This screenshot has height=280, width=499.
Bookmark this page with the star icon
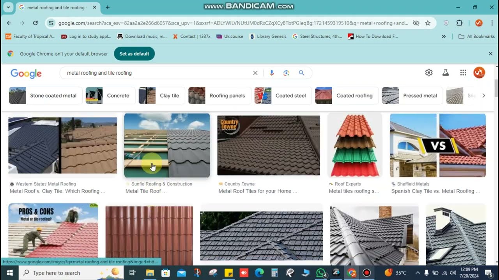(x=428, y=23)
